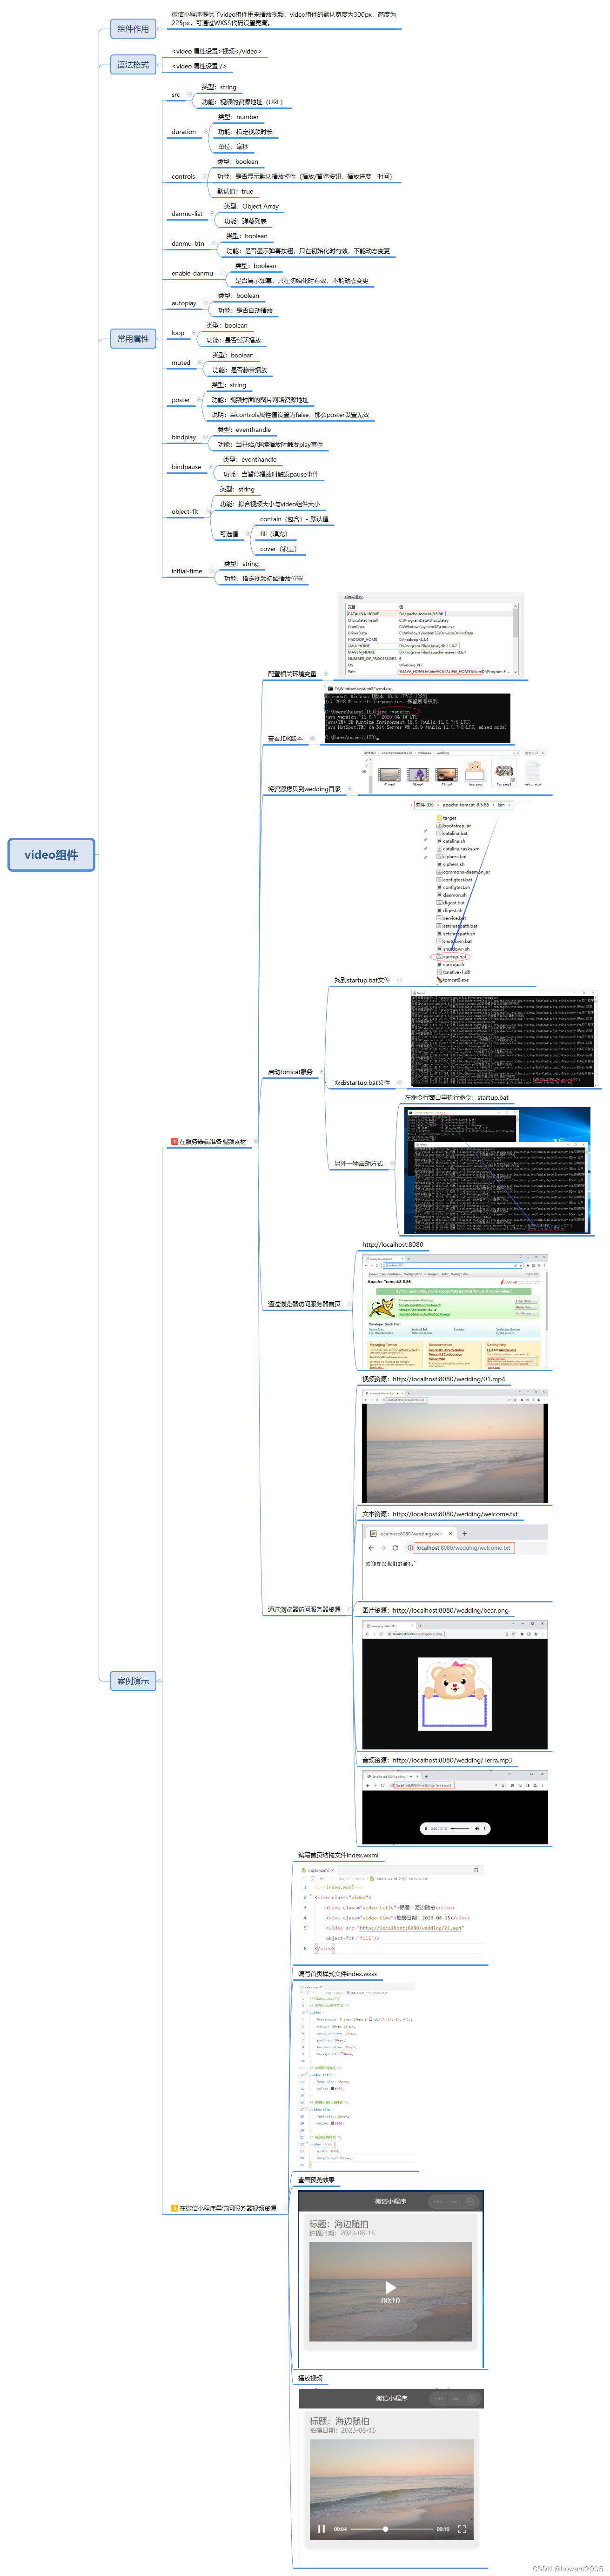This screenshot has width=610, height=2576.
Task: Collapse the danmu-list attribute branch
Action: click(212, 214)
